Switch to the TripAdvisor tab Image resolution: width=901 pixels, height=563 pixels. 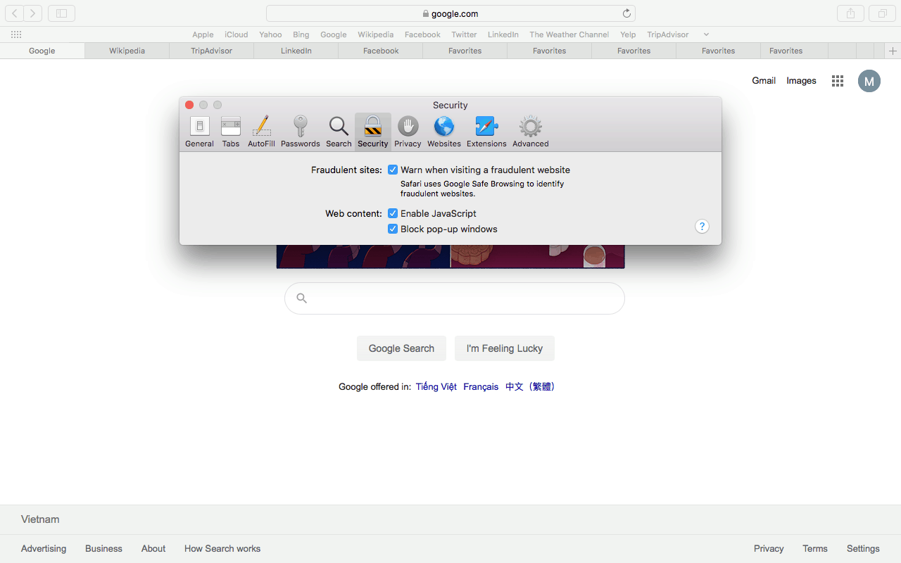click(x=211, y=51)
